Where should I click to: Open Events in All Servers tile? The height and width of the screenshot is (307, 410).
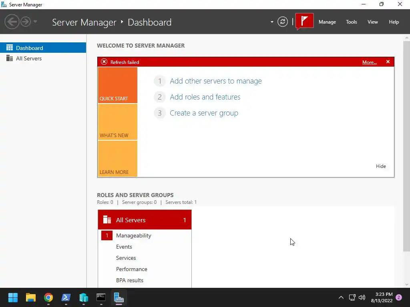[x=124, y=247]
